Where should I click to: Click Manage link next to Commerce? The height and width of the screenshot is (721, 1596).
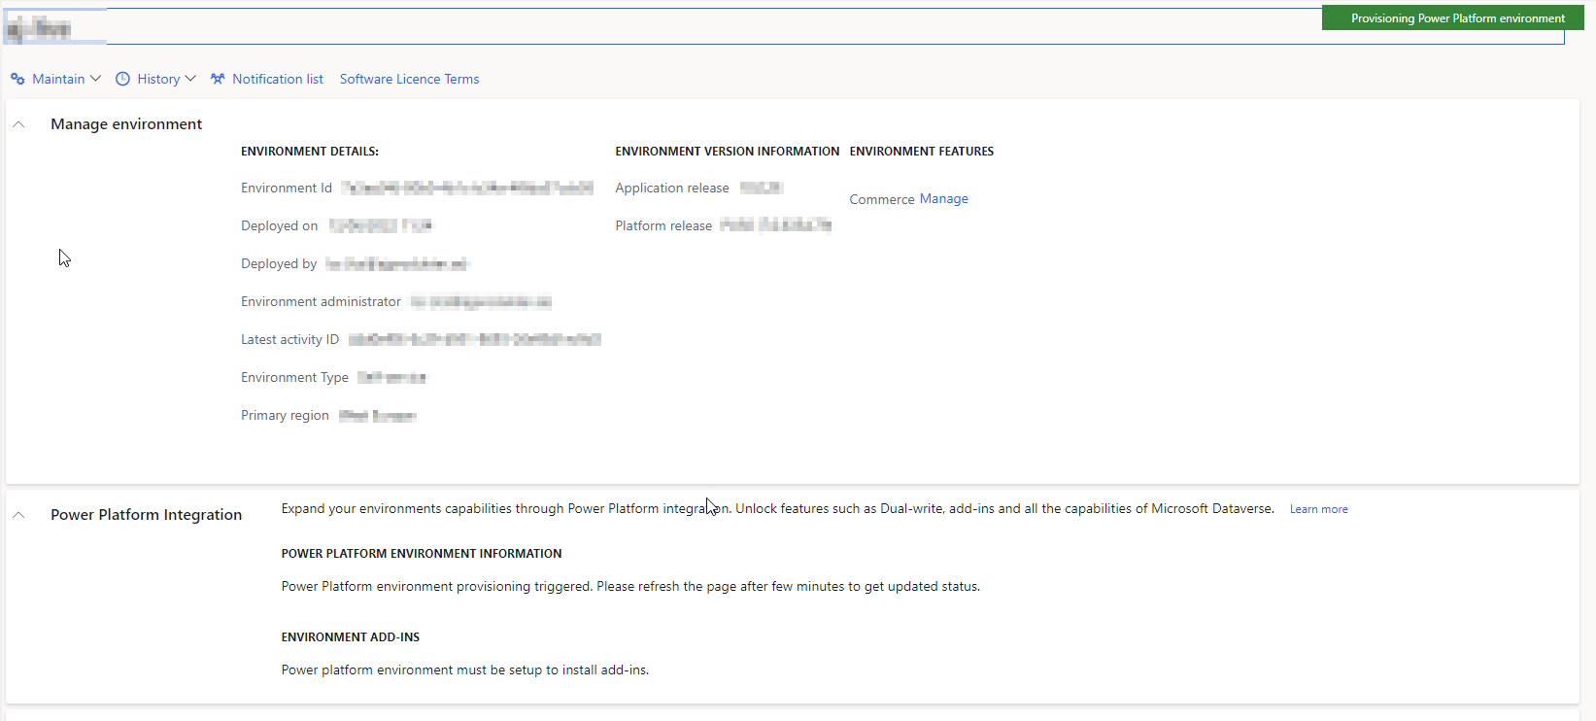944,198
